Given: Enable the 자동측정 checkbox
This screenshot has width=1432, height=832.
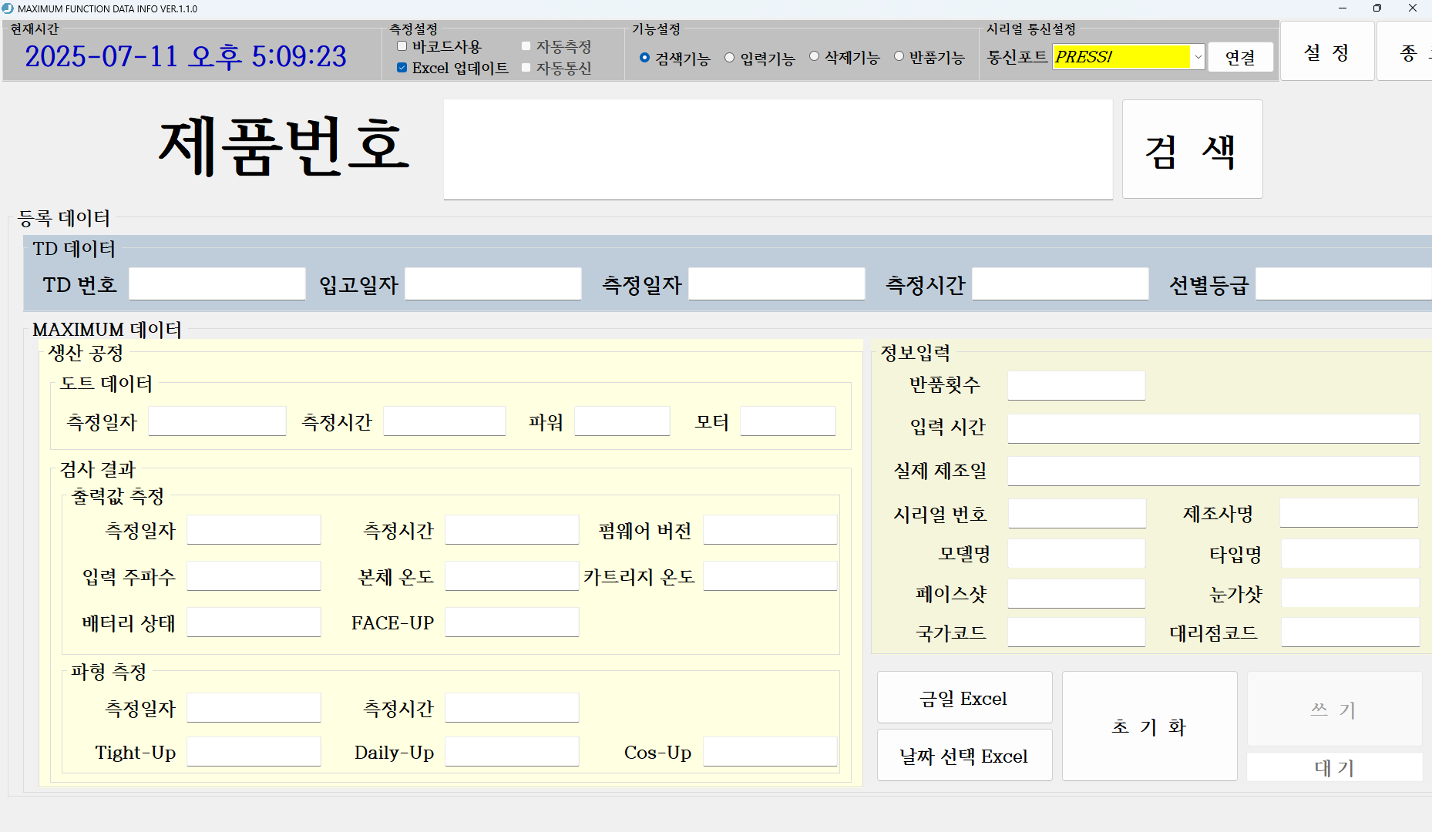Looking at the screenshot, I should [526, 45].
